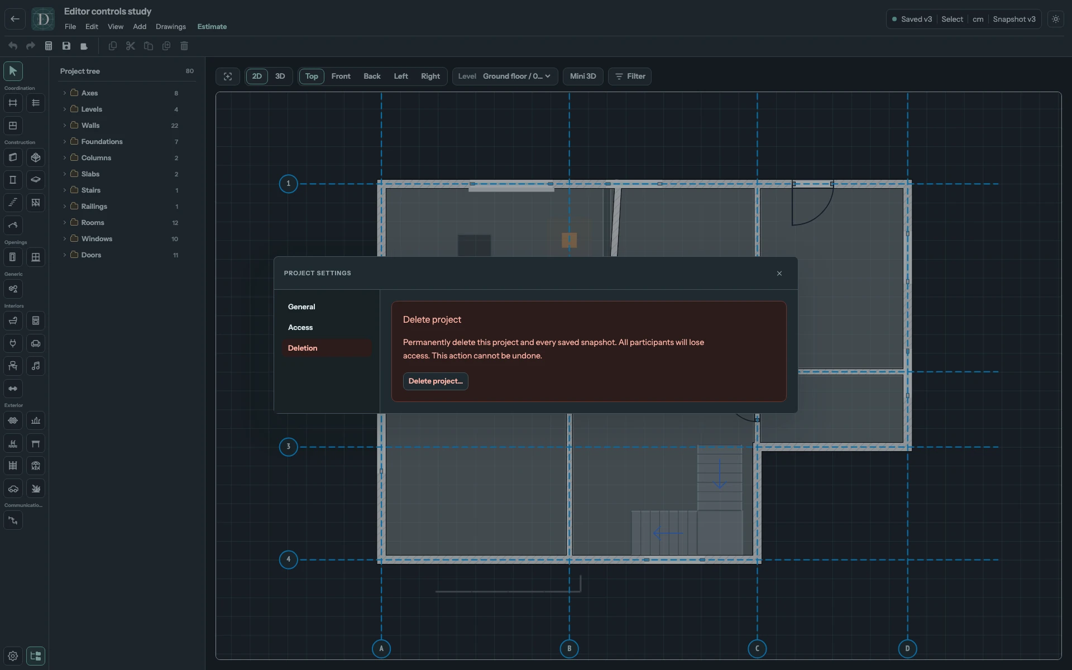This screenshot has height=670, width=1072.
Task: Switch to the Front view
Action: 341,76
